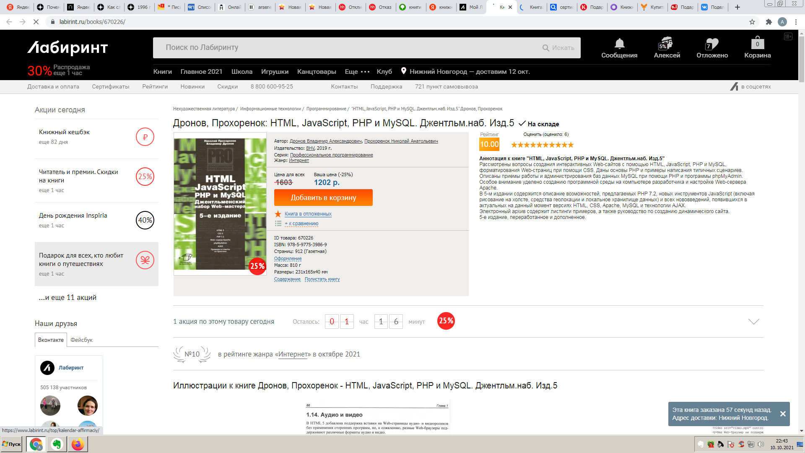Click the №10 laurel rating badge
The width and height of the screenshot is (805, 453).
tap(192, 354)
